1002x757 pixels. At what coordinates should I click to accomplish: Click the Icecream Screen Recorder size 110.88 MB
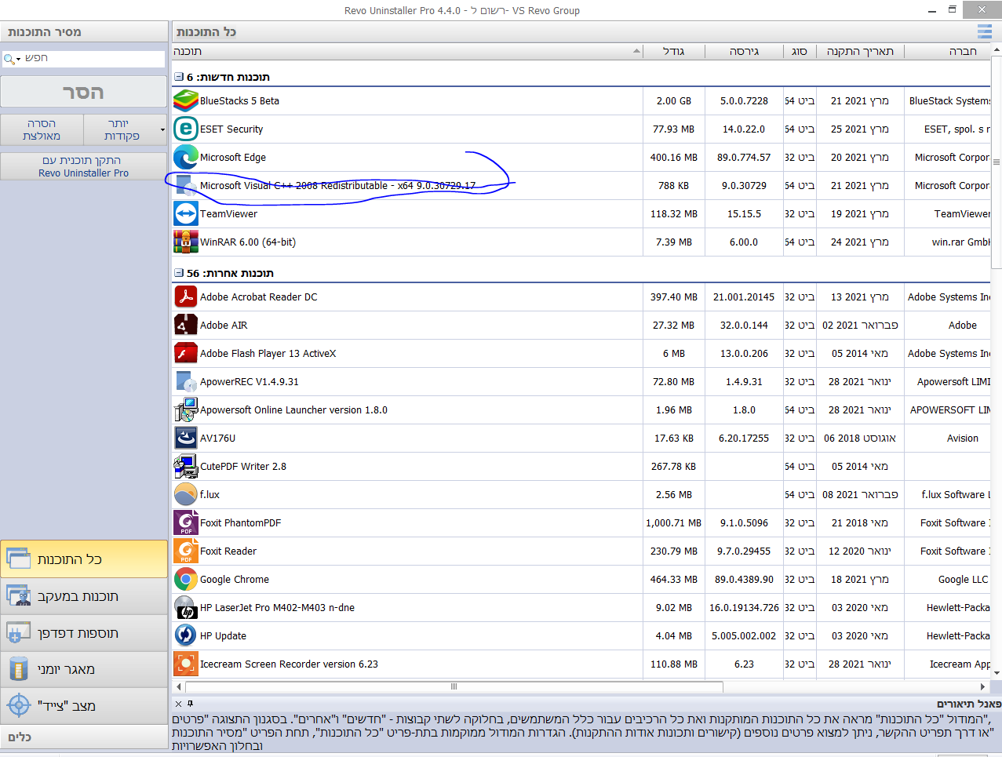pos(674,664)
